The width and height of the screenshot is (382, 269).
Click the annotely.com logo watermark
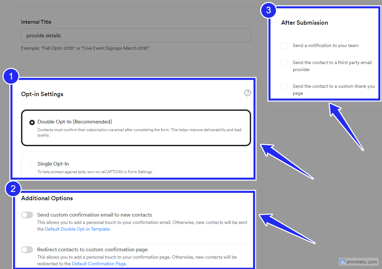point(359,262)
